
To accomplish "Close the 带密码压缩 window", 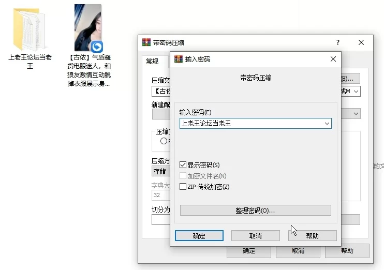I will tap(361, 42).
